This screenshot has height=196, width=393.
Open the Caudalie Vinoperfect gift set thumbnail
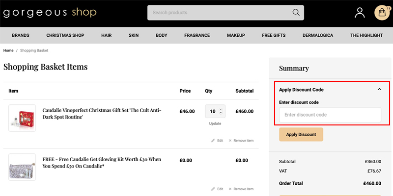pos(22,118)
